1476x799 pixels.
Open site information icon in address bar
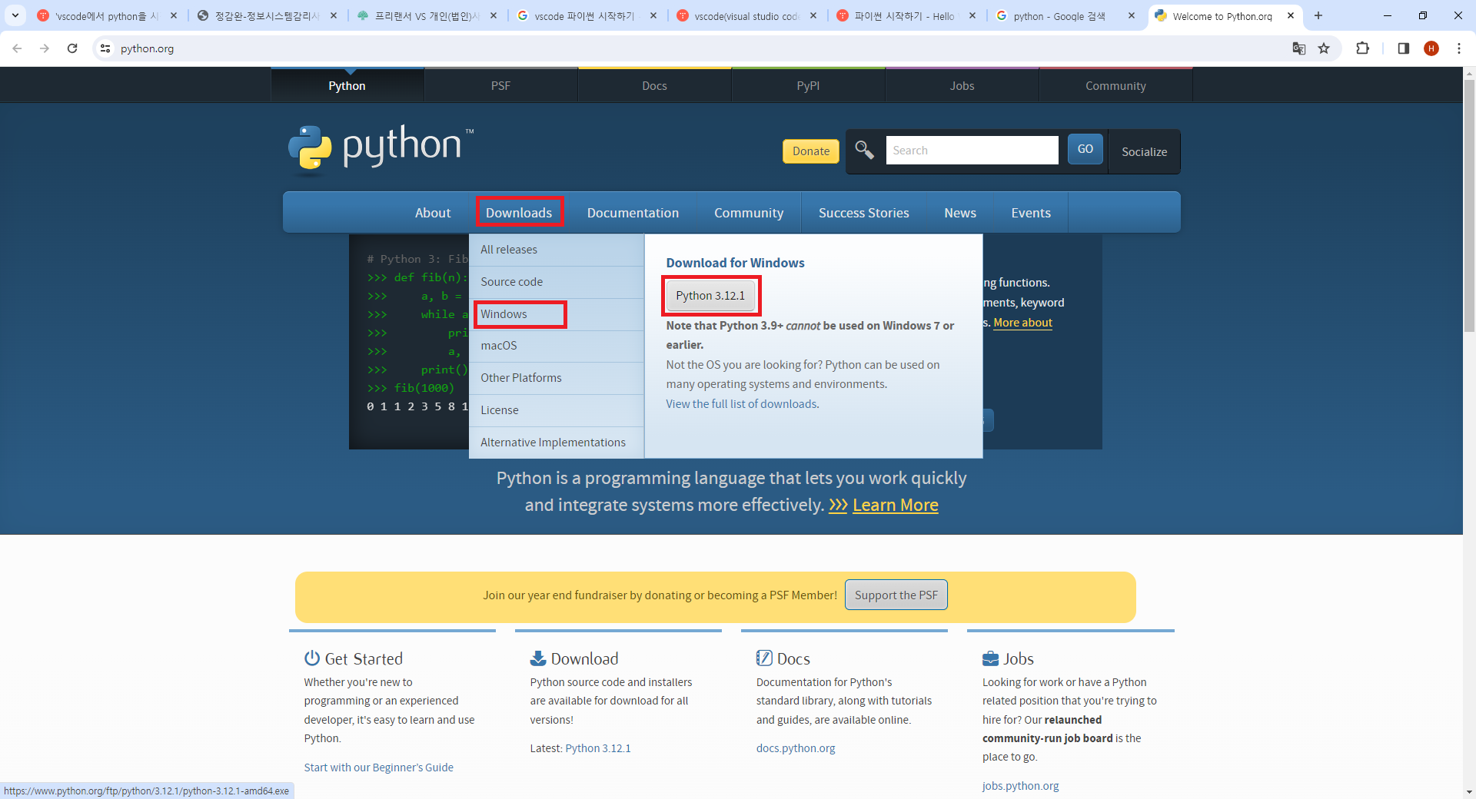click(x=105, y=48)
